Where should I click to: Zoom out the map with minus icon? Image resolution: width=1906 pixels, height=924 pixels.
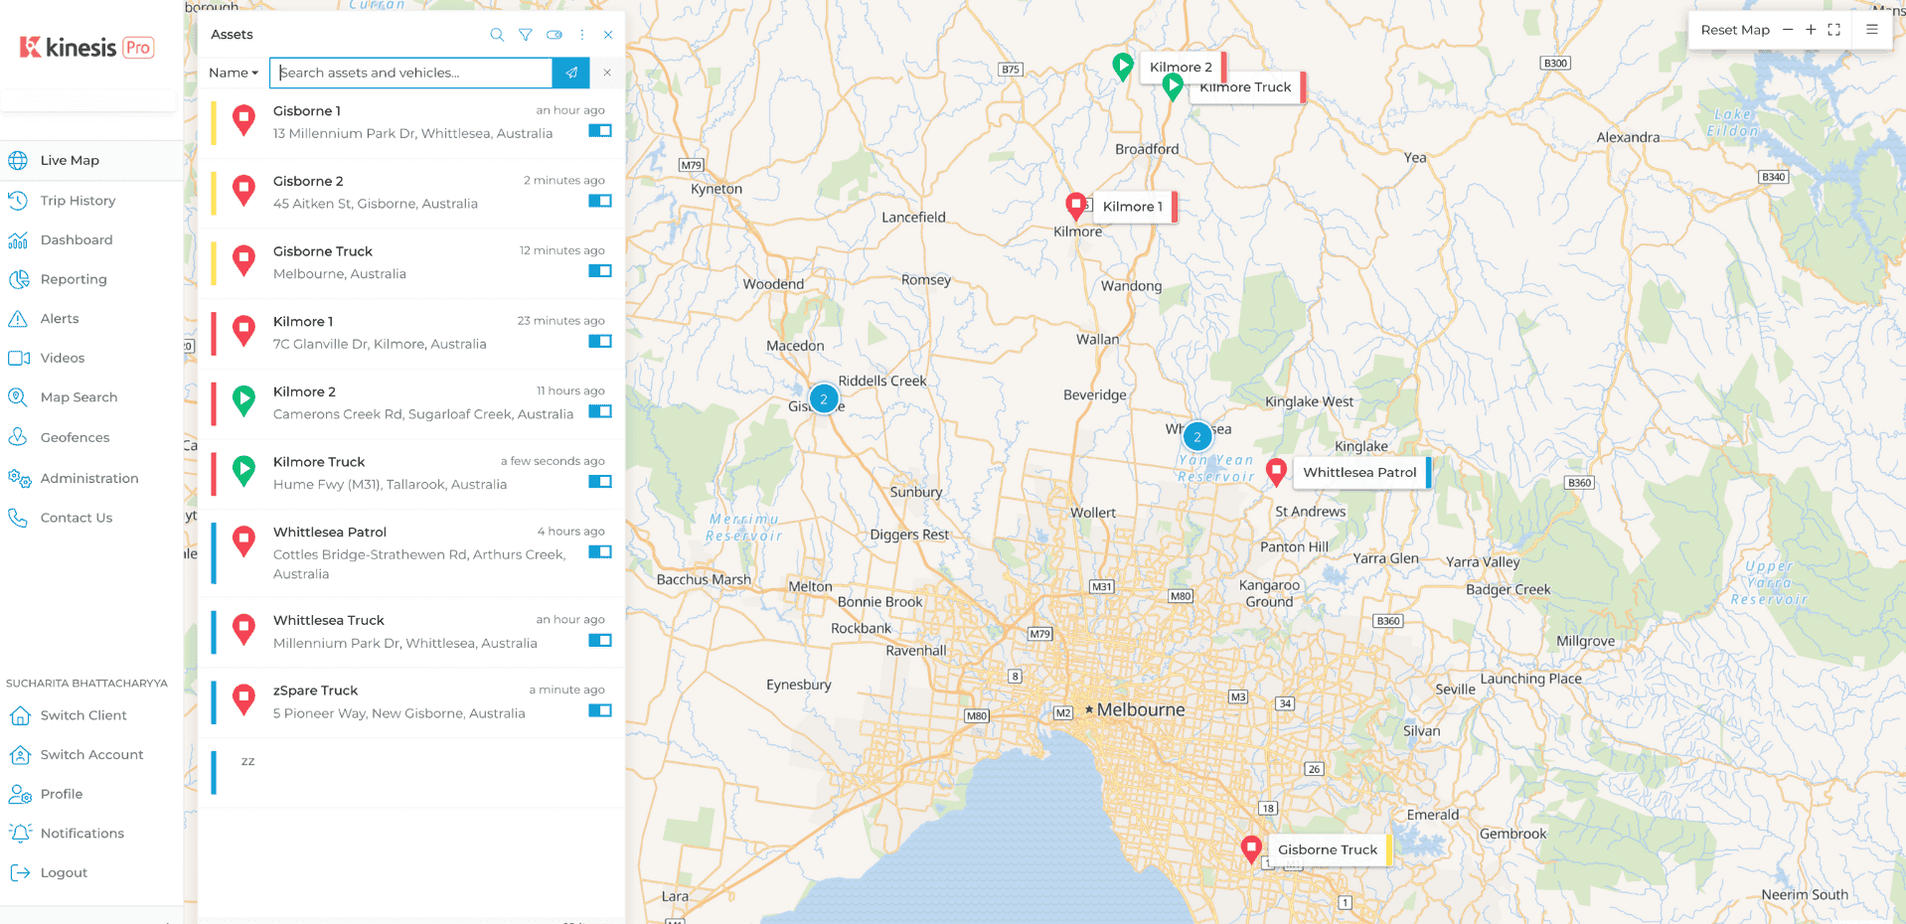[x=1788, y=30]
